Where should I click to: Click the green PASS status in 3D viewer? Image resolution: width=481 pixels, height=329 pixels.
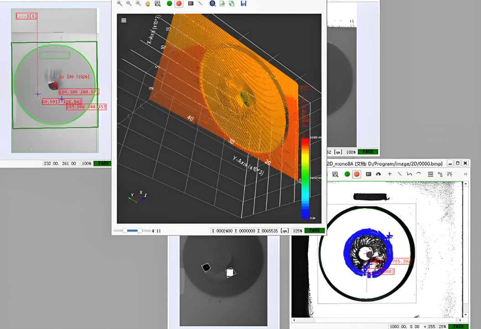[x=314, y=231]
